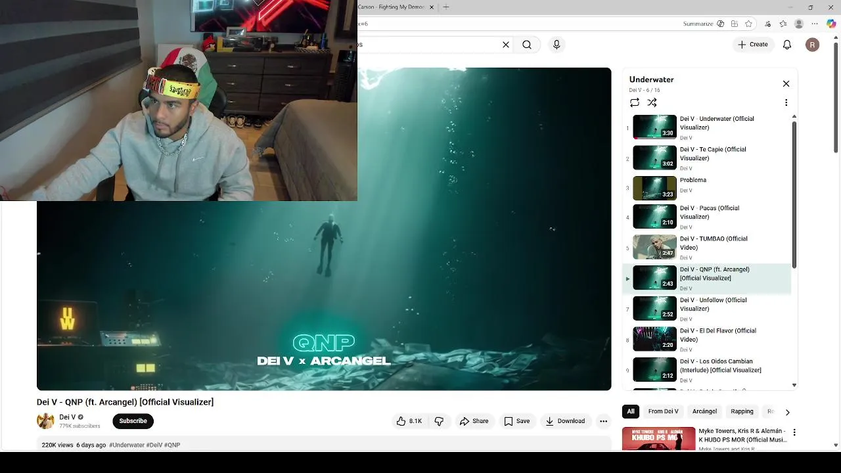The height and width of the screenshot is (473, 841).
Task: Toggle loop playlist
Action: [635, 102]
